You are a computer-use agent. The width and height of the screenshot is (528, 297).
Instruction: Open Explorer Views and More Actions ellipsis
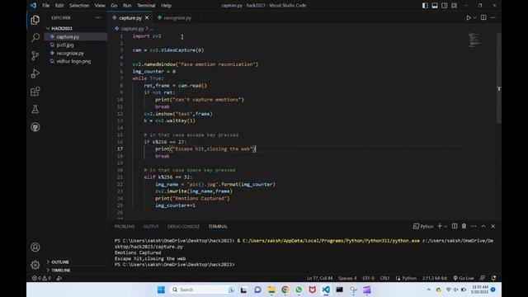(x=98, y=17)
